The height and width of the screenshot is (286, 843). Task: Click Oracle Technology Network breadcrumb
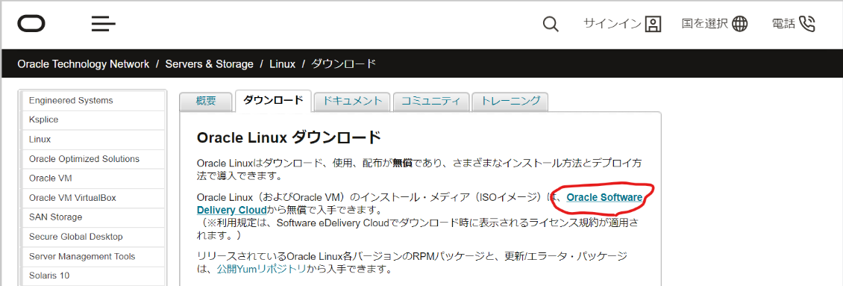(x=84, y=64)
